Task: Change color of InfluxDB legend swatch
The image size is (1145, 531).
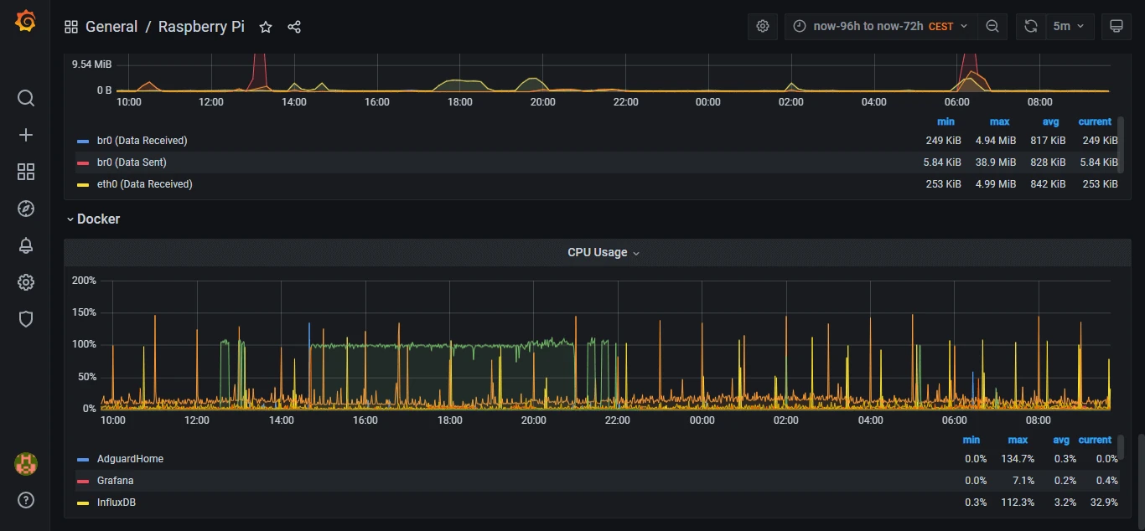Action: (x=83, y=503)
